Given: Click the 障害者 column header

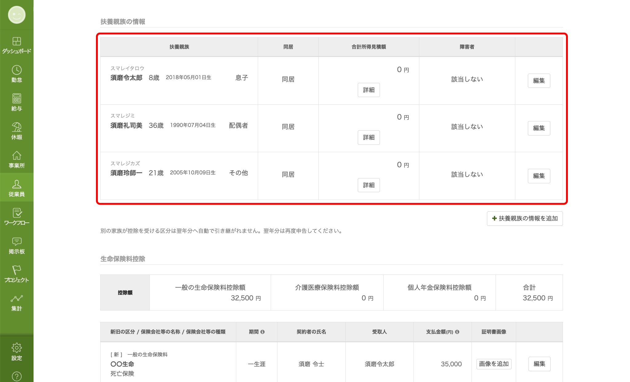Looking at the screenshot, I should (467, 47).
